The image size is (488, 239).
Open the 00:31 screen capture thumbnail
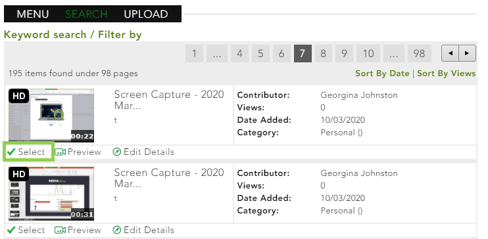[51, 194]
